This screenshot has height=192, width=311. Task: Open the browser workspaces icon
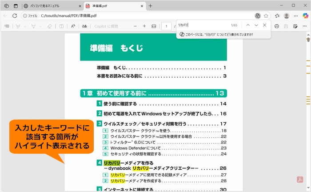[x=7, y=6]
